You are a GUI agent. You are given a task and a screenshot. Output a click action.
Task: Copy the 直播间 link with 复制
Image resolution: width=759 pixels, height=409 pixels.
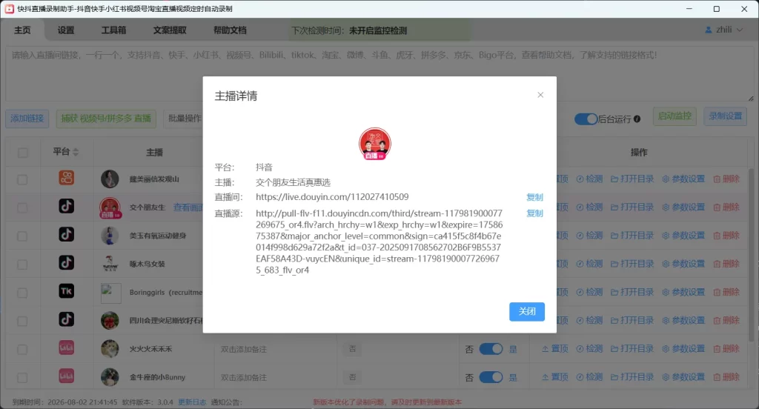534,197
